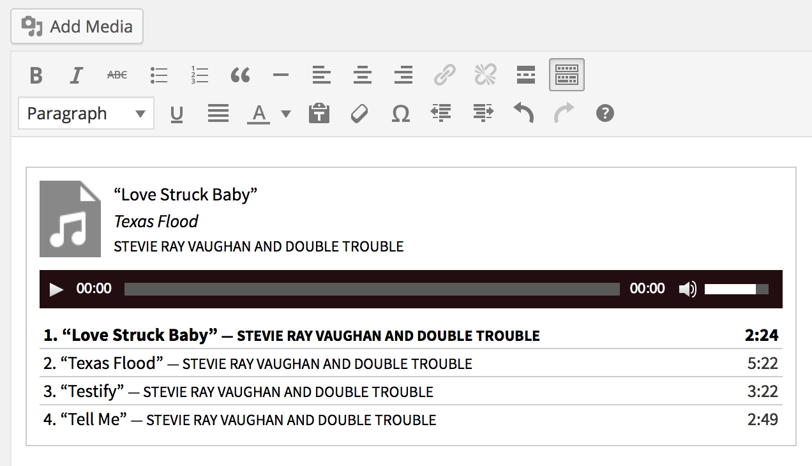Expand the text color picker arrow
The width and height of the screenshot is (812, 466).
[286, 114]
